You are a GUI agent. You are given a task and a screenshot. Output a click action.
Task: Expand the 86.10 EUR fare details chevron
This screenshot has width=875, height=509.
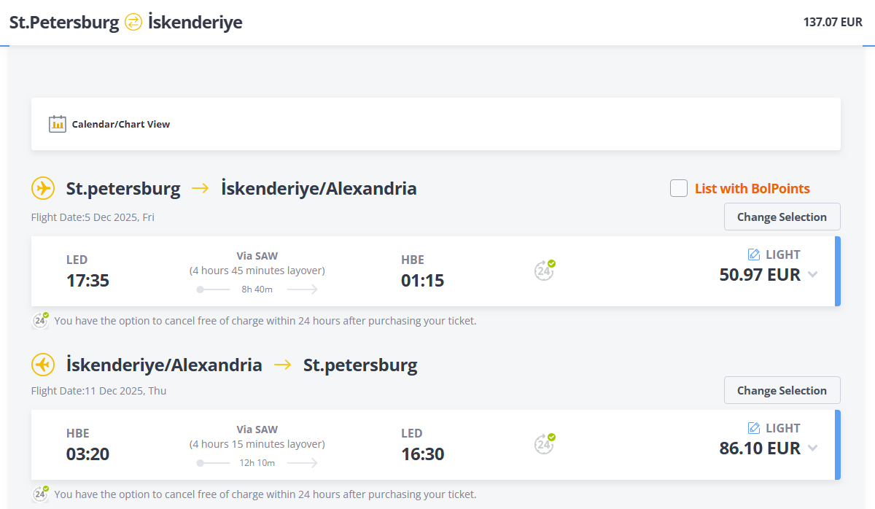pos(813,448)
